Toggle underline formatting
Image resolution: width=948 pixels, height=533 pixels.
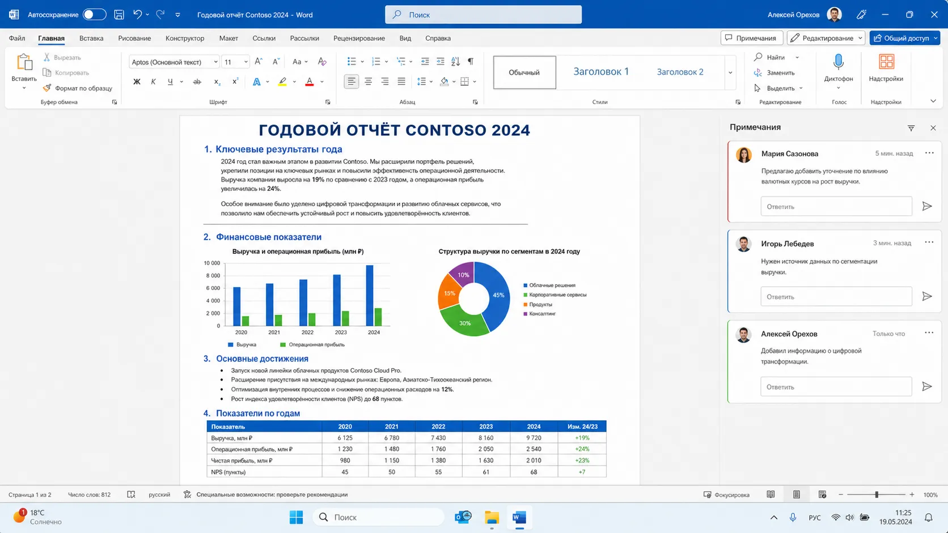(170, 82)
